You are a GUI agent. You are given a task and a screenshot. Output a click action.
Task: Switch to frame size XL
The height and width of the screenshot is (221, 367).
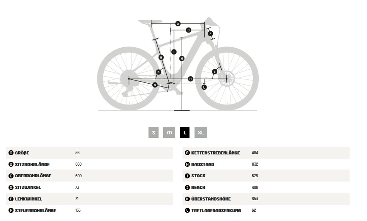[x=201, y=132]
